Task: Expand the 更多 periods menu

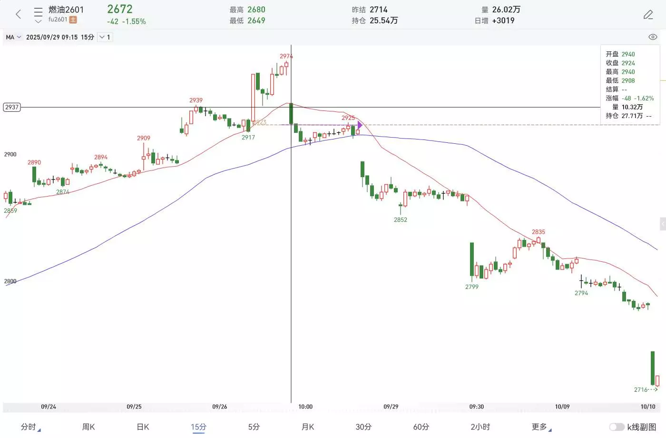Action: click(540, 427)
